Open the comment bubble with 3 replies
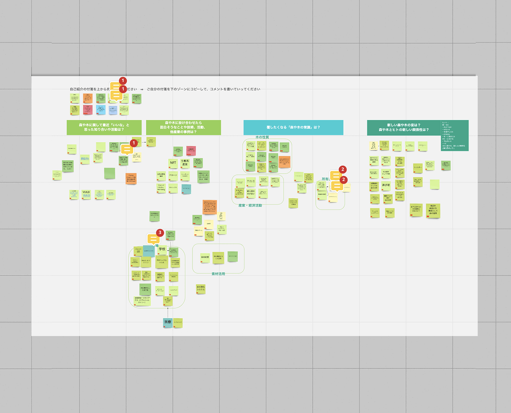The width and height of the screenshot is (511, 413). pos(154,239)
